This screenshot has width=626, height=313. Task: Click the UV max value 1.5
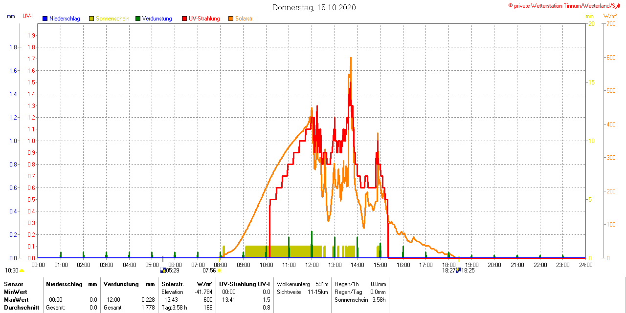click(x=267, y=300)
